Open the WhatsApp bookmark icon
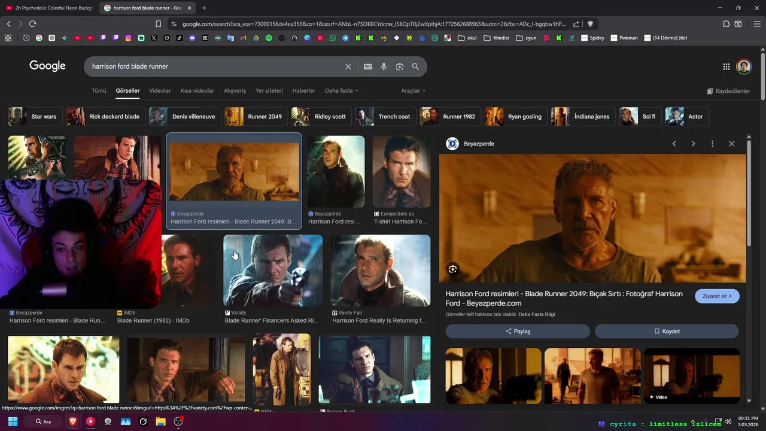The height and width of the screenshot is (431, 766). [333, 38]
